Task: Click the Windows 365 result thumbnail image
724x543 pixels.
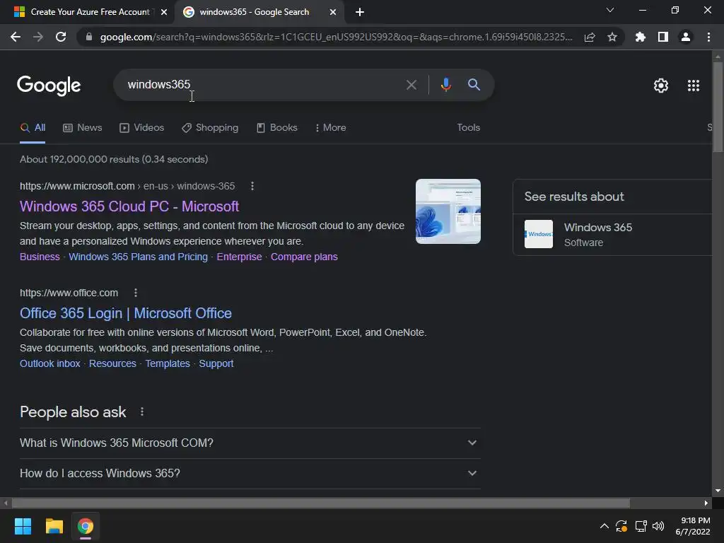Action: tap(448, 211)
